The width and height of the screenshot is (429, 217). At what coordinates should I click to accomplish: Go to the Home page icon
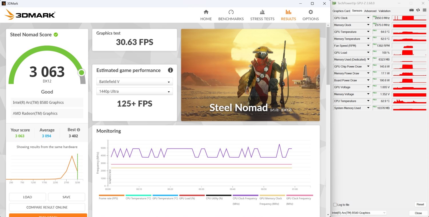(206, 12)
